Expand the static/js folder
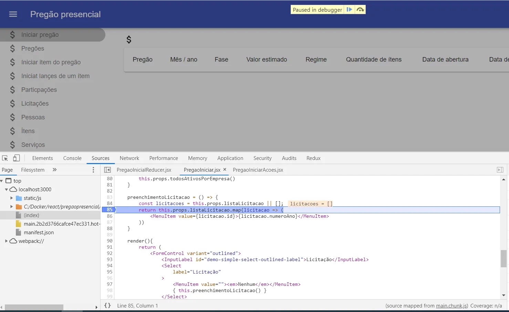509x312 pixels. point(11,198)
